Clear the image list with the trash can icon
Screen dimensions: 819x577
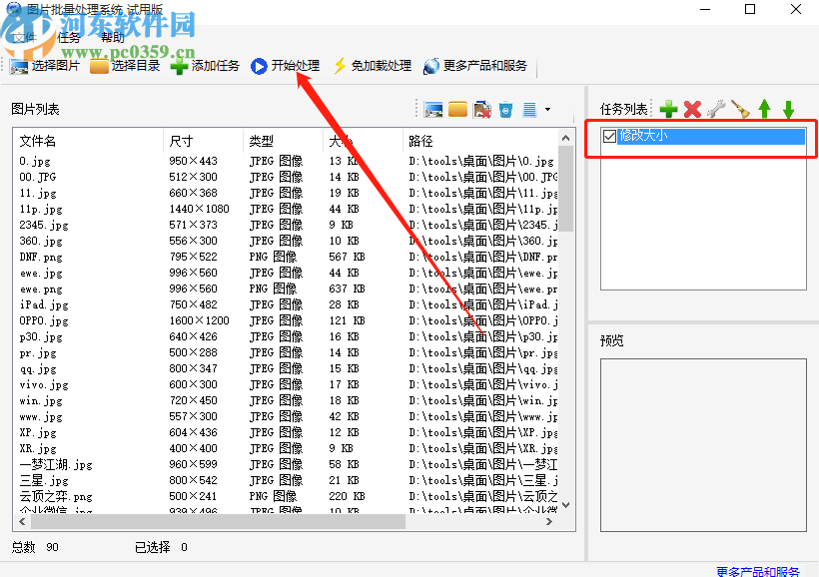pyautogui.click(x=505, y=110)
